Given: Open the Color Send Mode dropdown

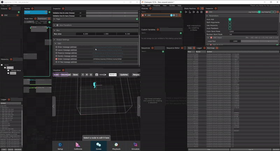Looking at the screenshot, I should point(252,31).
